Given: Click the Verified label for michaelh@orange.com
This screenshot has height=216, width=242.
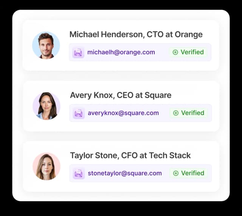Looking at the screenshot, I should [x=192, y=52].
